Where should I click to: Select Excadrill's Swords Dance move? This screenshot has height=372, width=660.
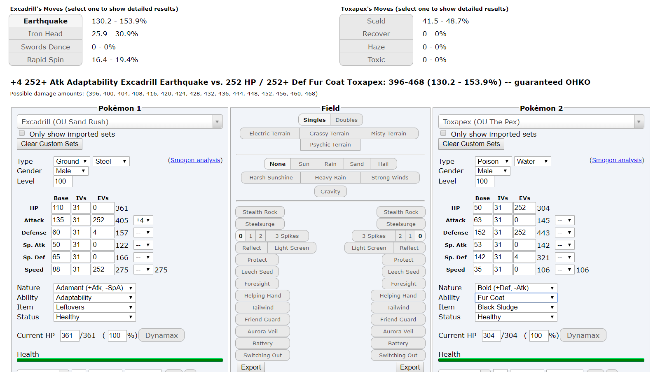pos(45,47)
